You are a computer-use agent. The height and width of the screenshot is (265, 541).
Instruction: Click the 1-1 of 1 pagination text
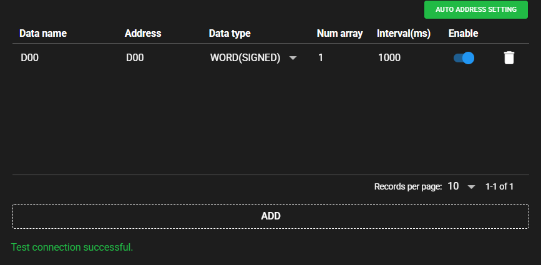point(499,186)
